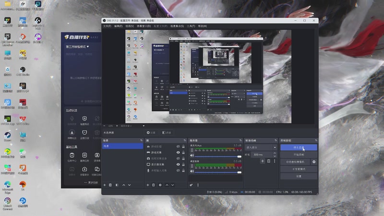Decrease transition 时长 with the down arrow

275,156
